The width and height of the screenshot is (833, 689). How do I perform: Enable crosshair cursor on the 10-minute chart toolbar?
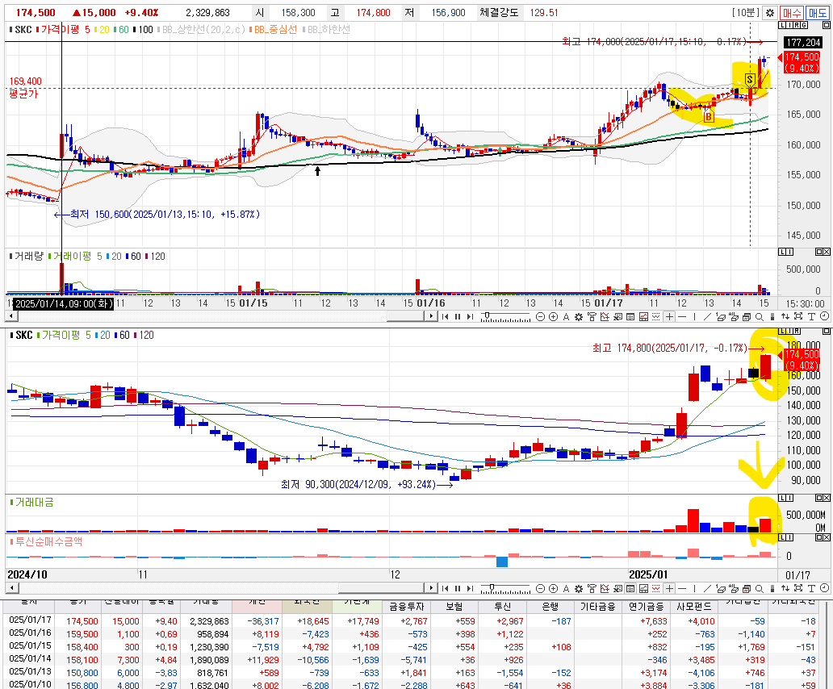pyautogui.click(x=669, y=317)
